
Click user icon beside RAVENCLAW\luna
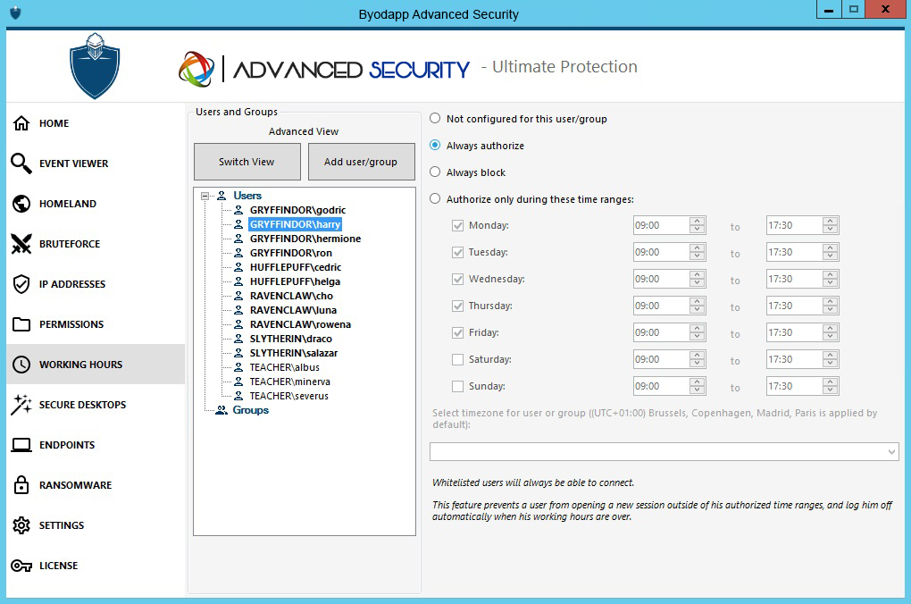click(x=238, y=310)
